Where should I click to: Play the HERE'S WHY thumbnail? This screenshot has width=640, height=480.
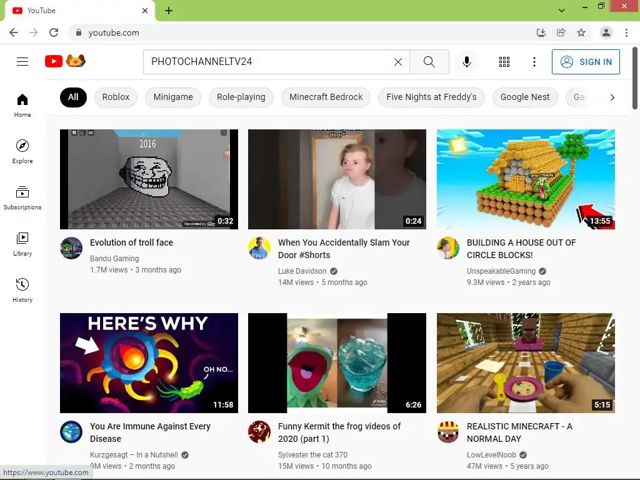click(x=149, y=363)
